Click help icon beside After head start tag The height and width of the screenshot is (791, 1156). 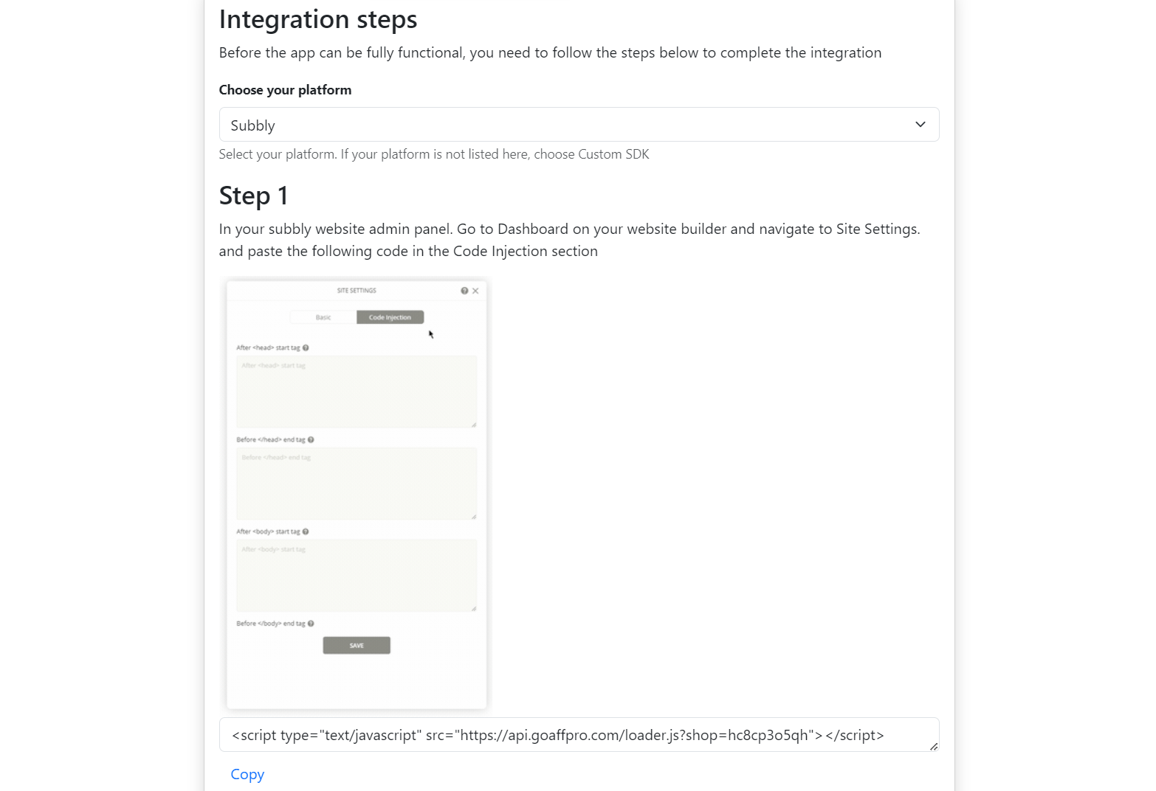point(306,348)
